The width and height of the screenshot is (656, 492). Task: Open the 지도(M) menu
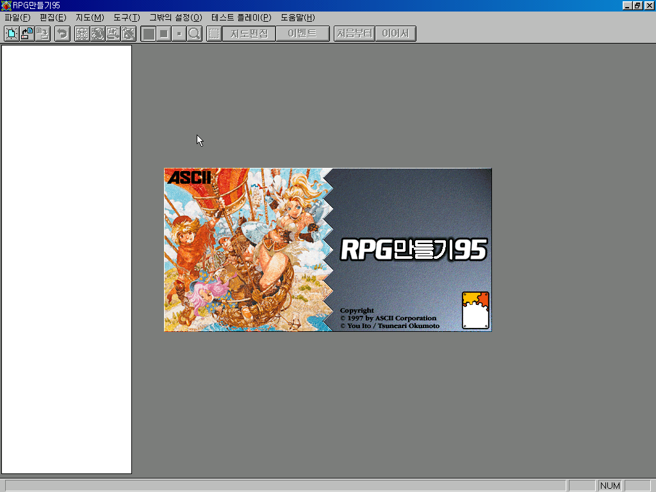[x=90, y=17]
